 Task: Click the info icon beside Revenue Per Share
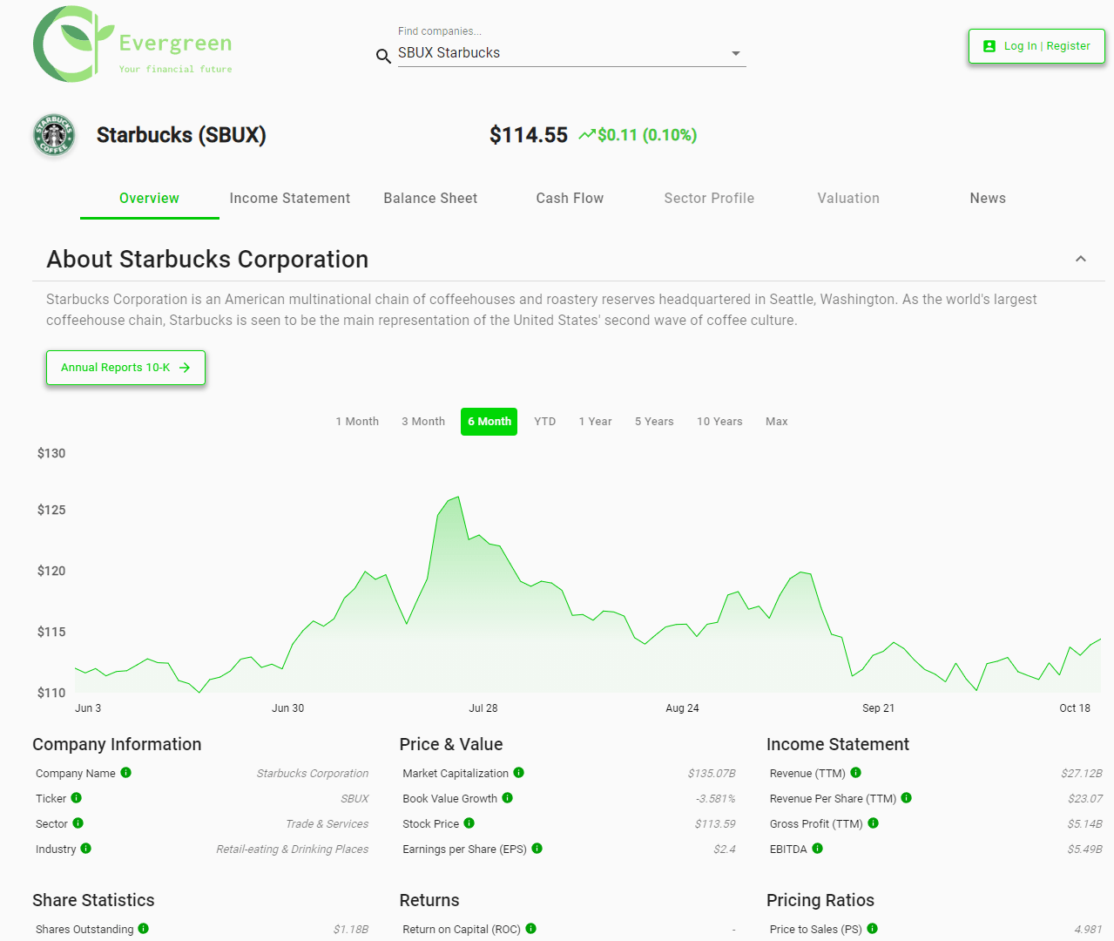tap(907, 798)
